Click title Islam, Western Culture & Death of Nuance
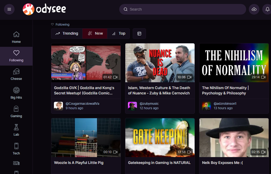The height and width of the screenshot is (174, 271). tap(159, 90)
